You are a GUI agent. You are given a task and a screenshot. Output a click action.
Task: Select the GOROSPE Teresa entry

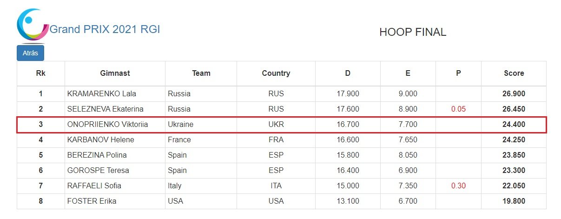click(x=98, y=171)
